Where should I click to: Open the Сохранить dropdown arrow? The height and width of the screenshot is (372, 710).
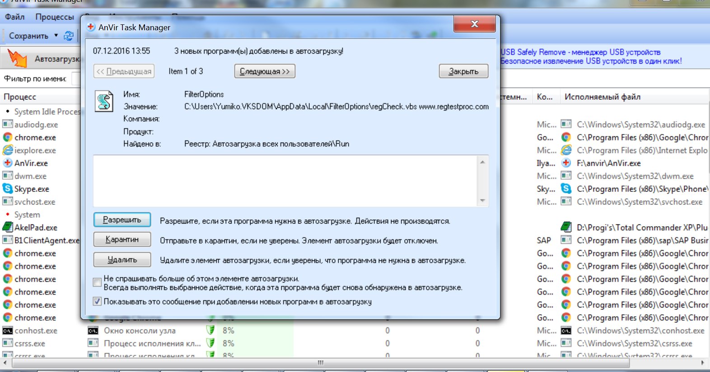(56, 35)
